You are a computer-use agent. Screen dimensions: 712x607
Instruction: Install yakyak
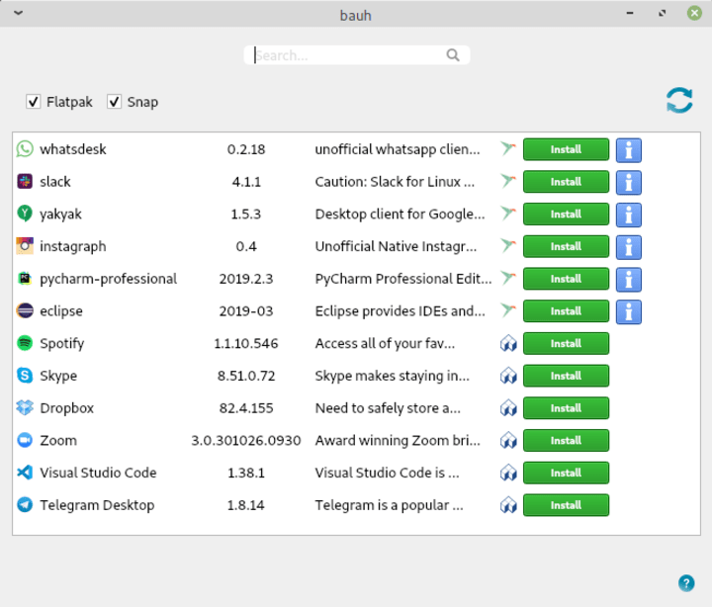(566, 214)
